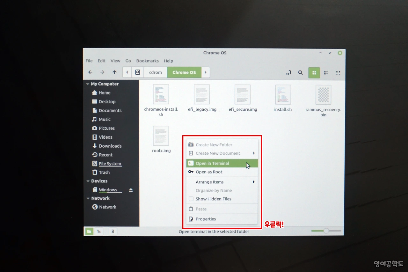Viewport: 408px width, 272px height.
Task: Enable Show Hidden Files checkbox
Action: 191,199
